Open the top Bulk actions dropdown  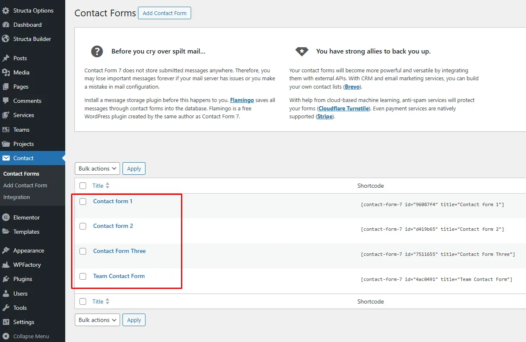click(97, 168)
